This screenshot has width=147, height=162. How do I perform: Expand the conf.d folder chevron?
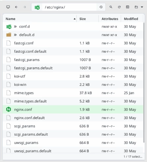coord(15,26)
